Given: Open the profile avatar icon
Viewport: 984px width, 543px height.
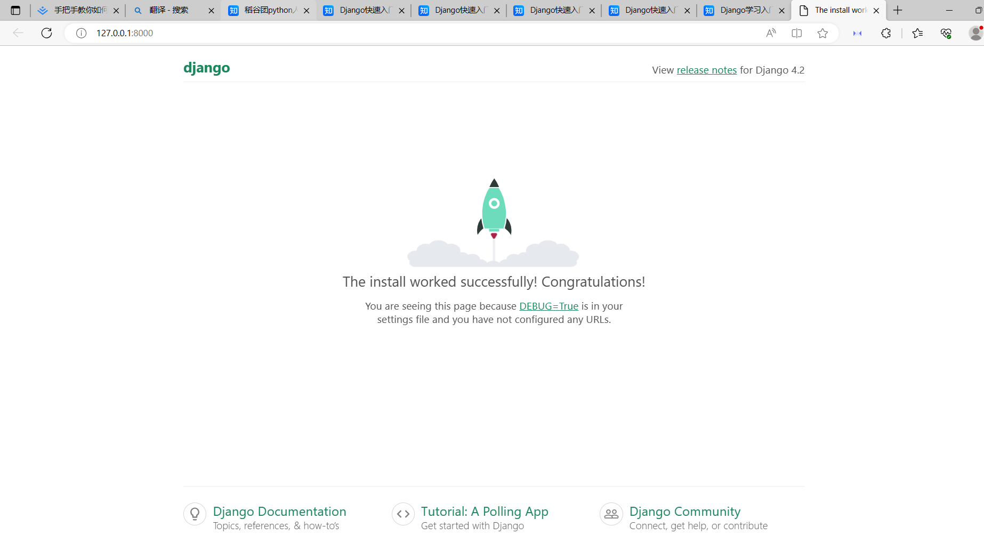Looking at the screenshot, I should tap(976, 33).
